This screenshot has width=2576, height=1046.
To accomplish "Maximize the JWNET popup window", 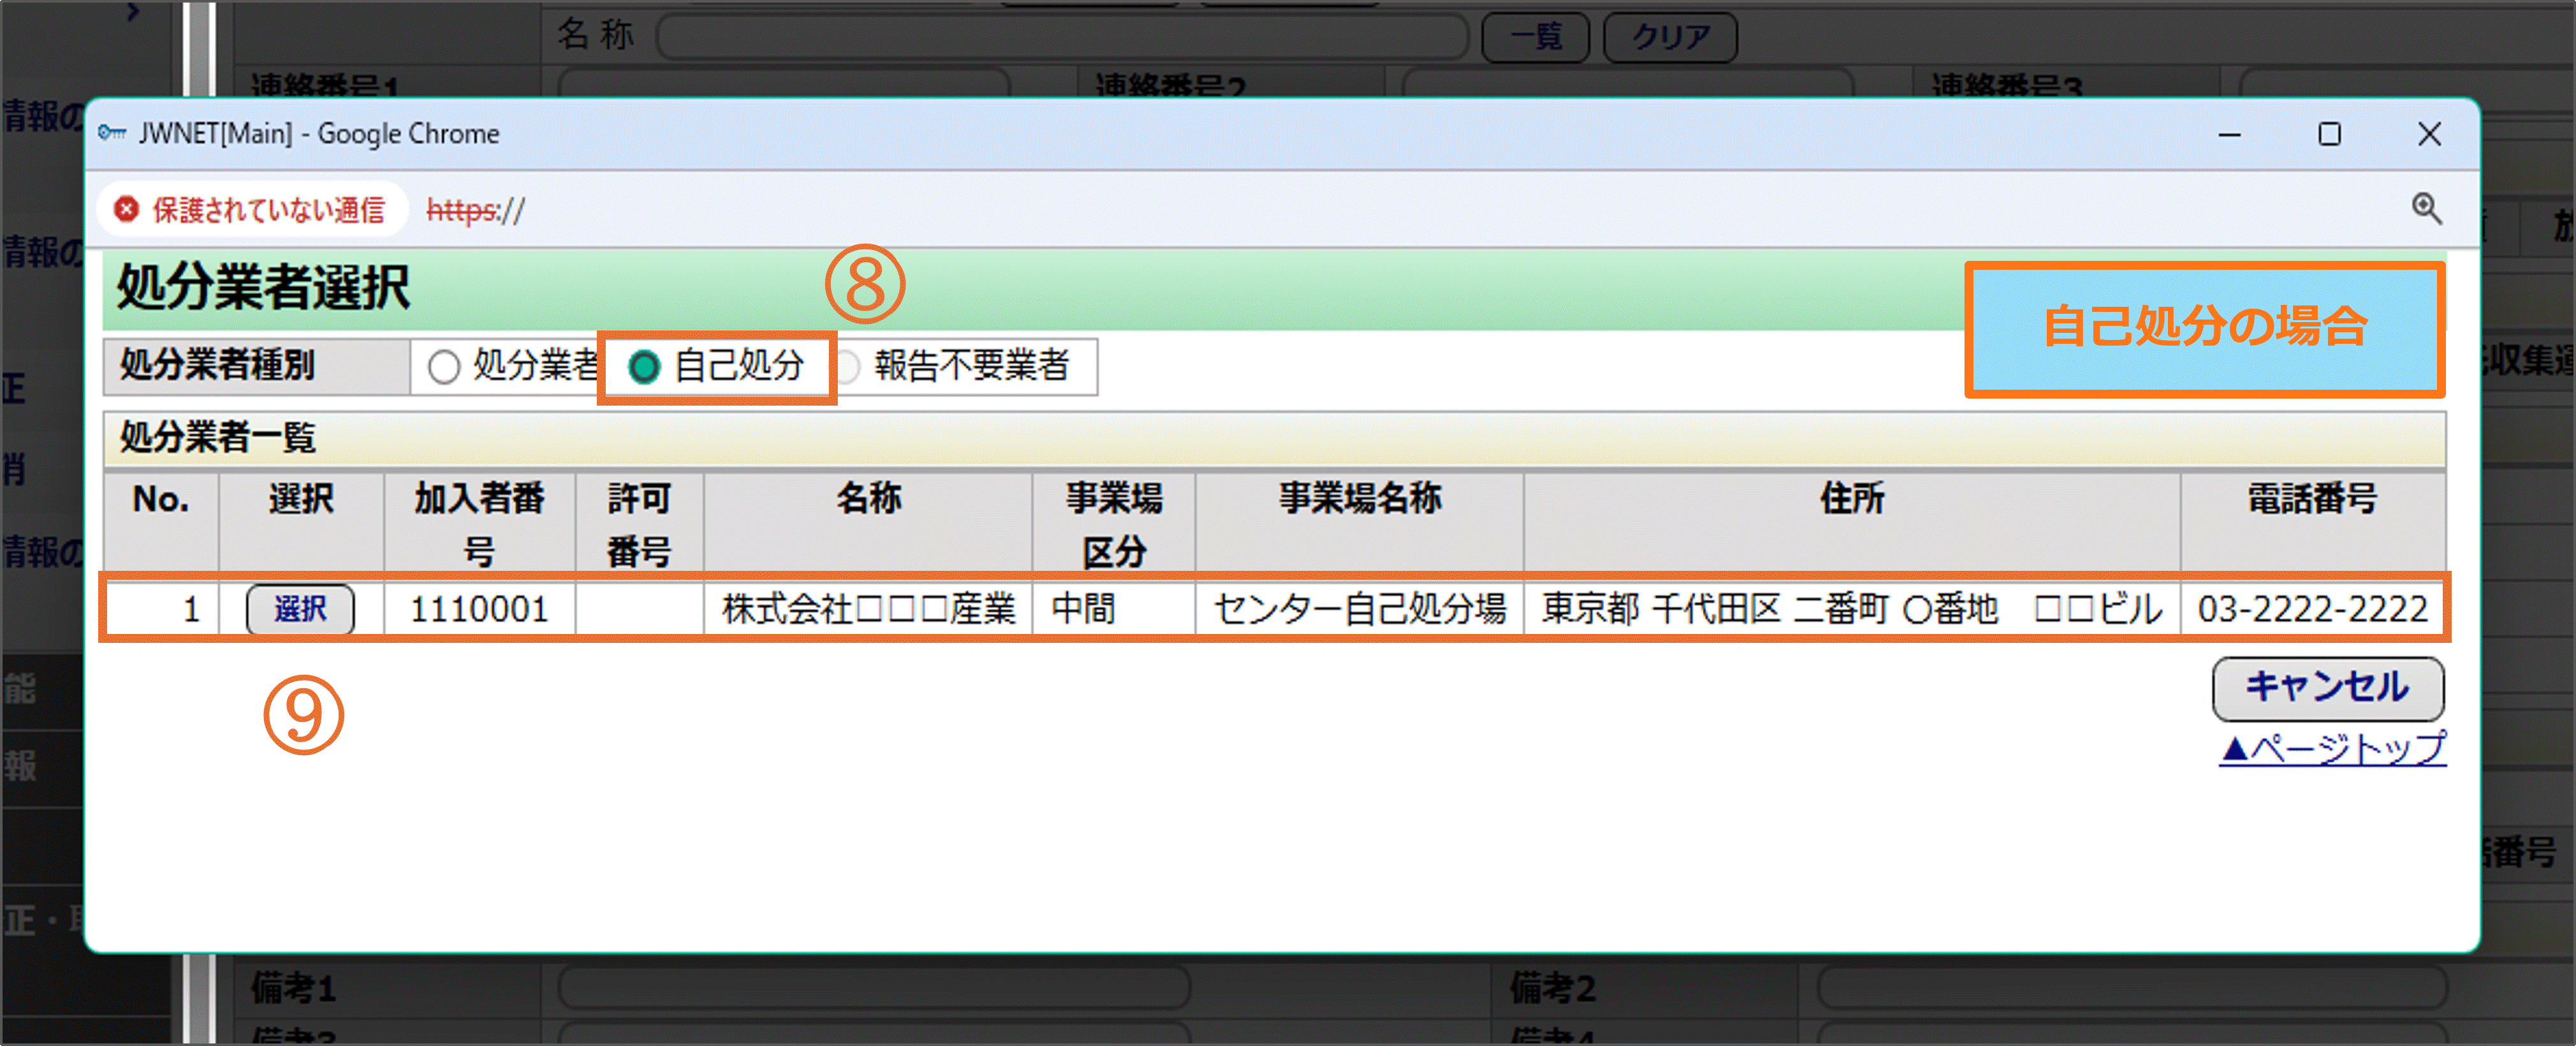I will (2329, 134).
